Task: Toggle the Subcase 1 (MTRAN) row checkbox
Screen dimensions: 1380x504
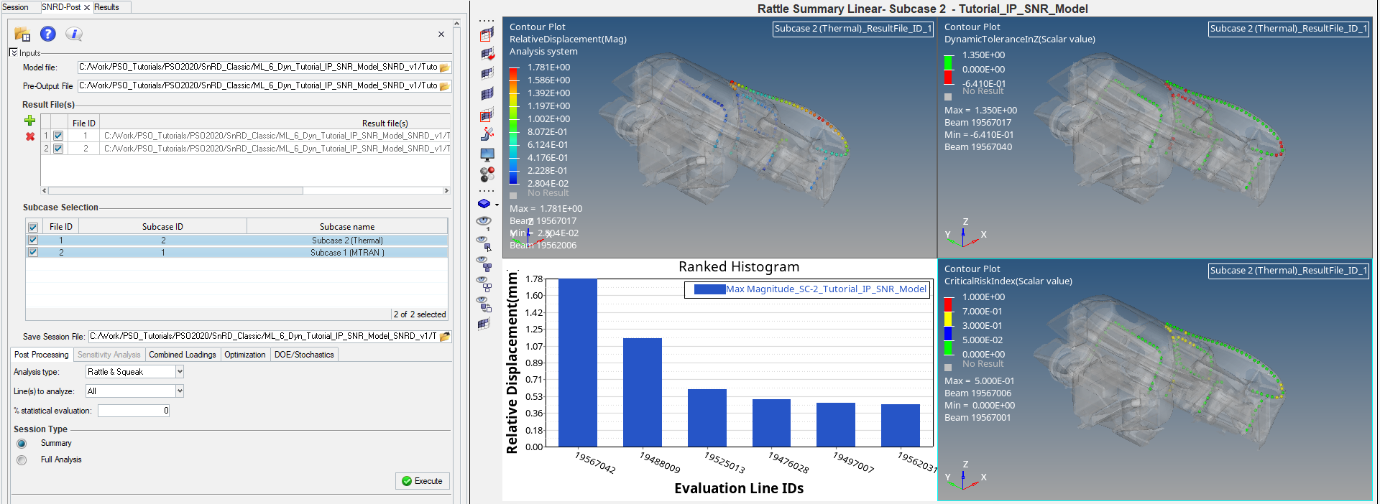Action: pos(33,252)
